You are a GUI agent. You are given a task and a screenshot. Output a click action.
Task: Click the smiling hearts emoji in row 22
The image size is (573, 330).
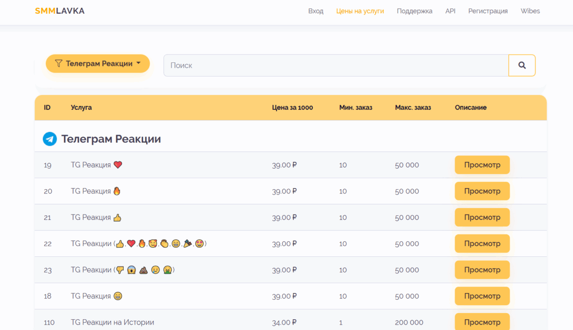pyautogui.click(x=153, y=243)
